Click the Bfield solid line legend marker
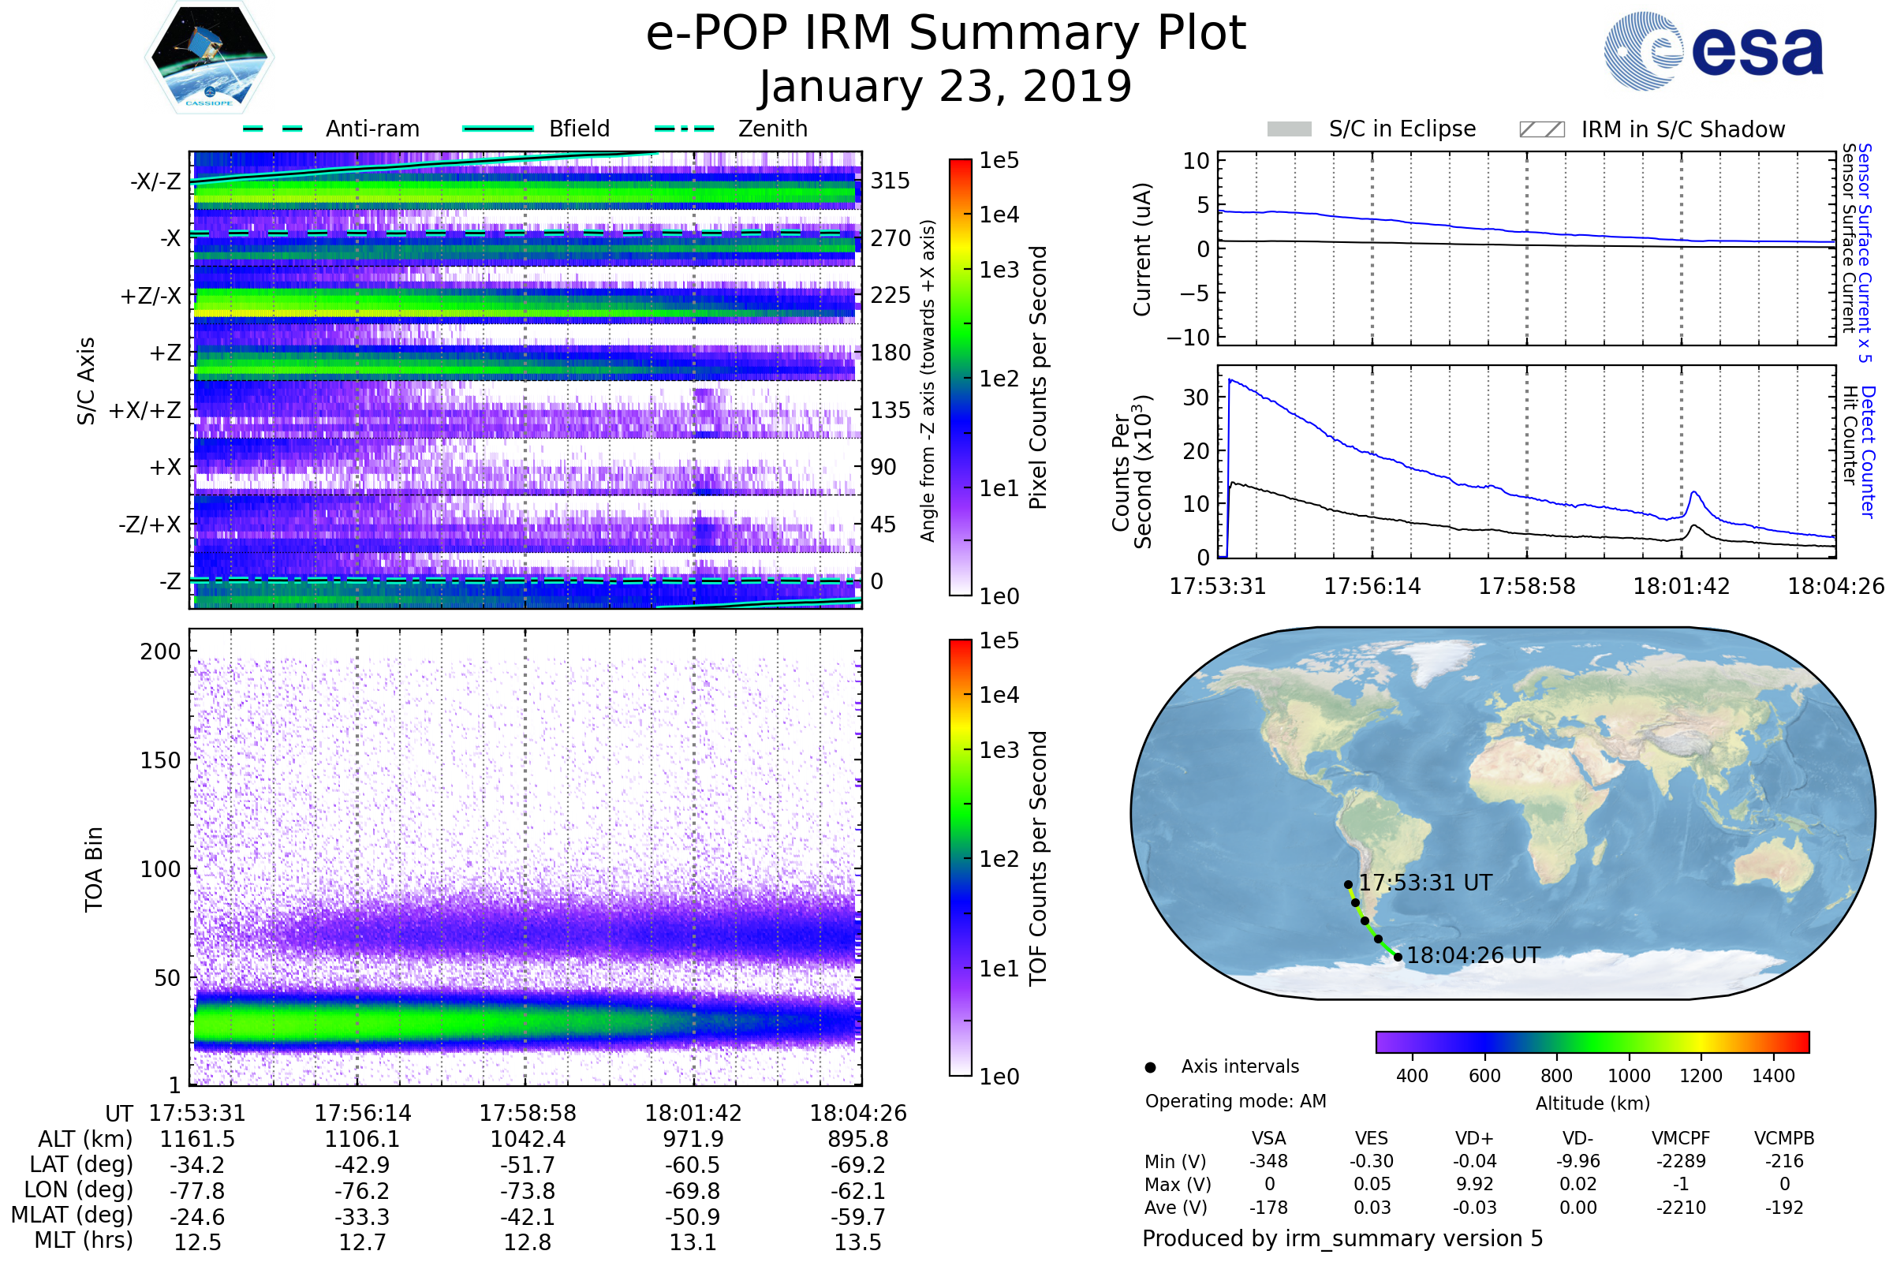Image resolution: width=1893 pixels, height=1262 pixels. point(498,129)
